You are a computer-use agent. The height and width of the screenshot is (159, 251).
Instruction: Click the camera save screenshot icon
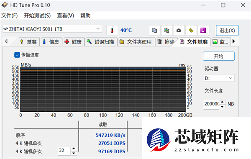click(179, 30)
